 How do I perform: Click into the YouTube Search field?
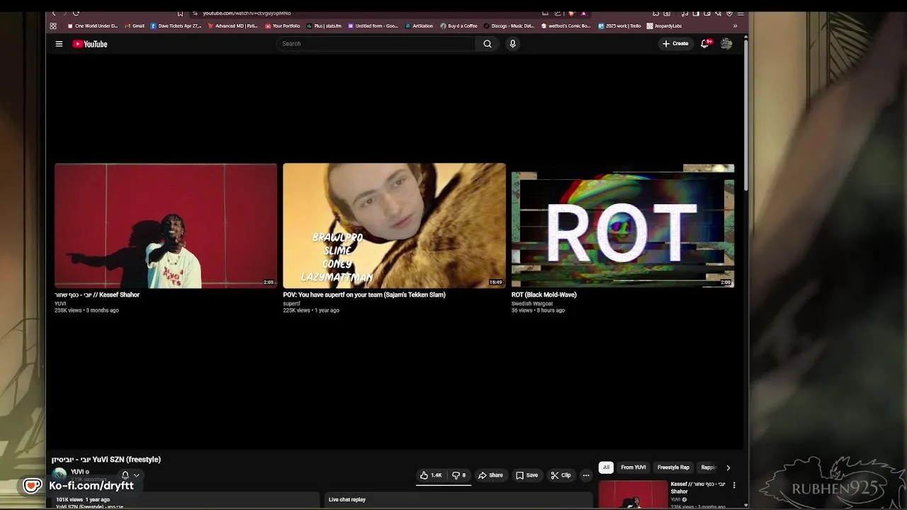pos(376,44)
